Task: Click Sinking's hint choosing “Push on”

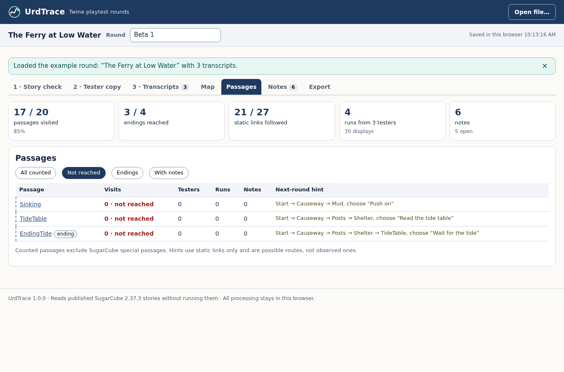Action: pos(334,204)
